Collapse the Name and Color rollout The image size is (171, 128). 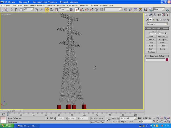pyautogui.click(x=157, y=56)
